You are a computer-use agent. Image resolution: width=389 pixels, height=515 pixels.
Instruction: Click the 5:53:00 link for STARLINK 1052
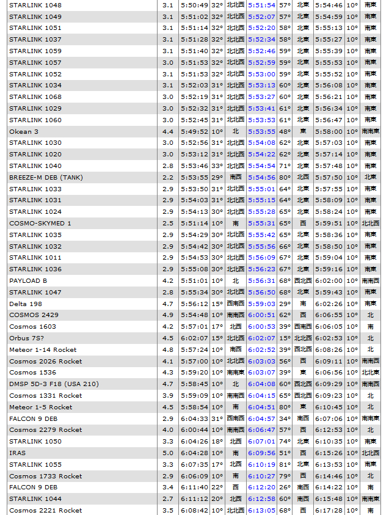[x=261, y=75]
